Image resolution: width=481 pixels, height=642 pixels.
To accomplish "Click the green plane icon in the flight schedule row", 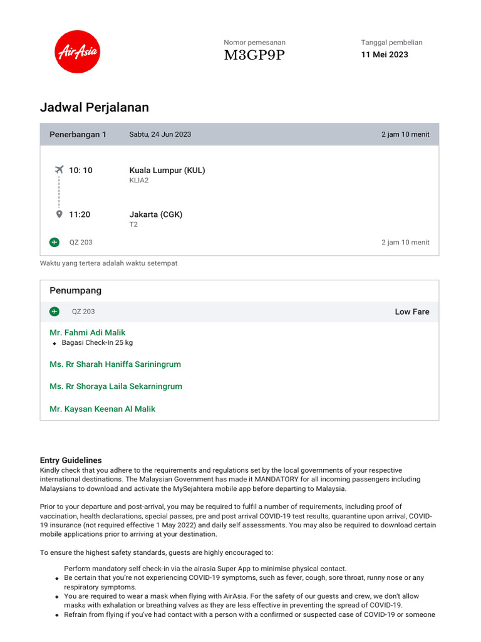I will pyautogui.click(x=54, y=242).
